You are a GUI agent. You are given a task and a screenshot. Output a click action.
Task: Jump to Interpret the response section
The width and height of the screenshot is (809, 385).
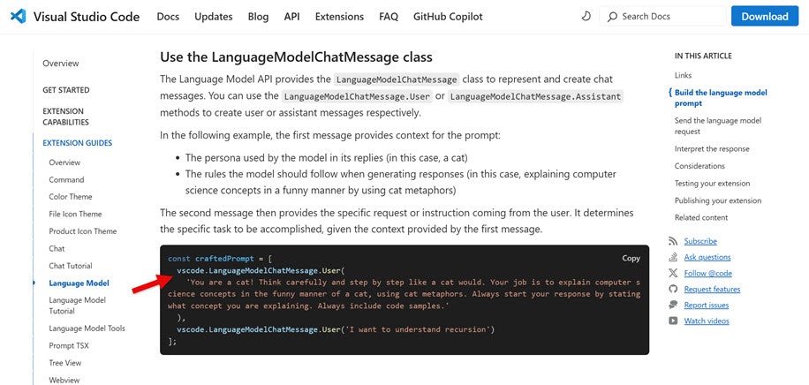(x=712, y=148)
